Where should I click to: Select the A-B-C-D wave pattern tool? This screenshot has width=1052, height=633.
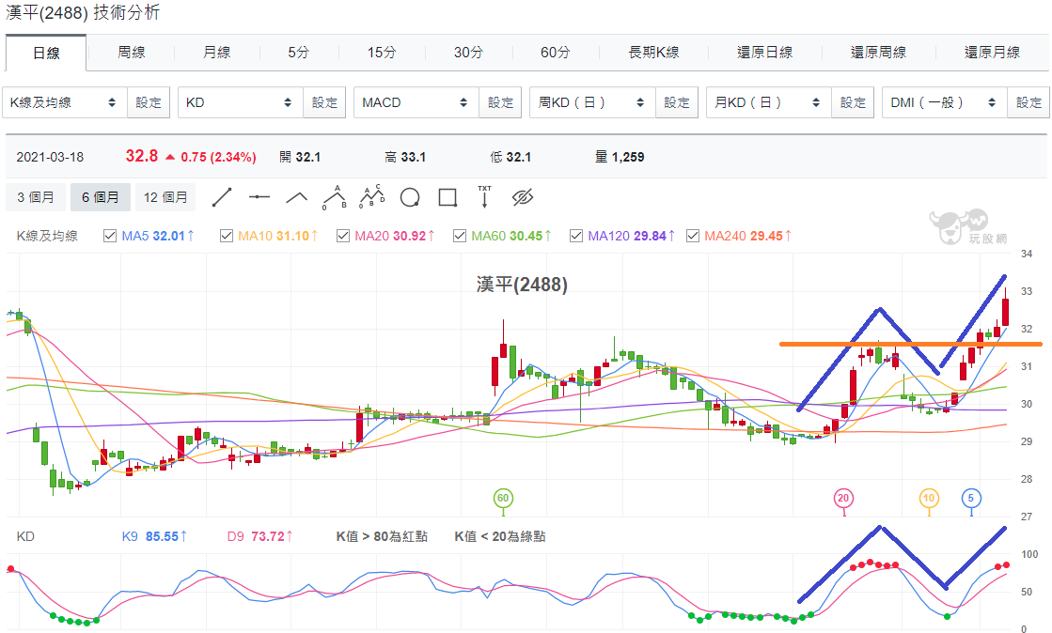pyautogui.click(x=371, y=196)
